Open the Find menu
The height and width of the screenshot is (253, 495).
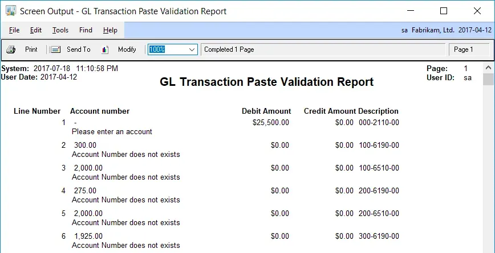click(86, 30)
